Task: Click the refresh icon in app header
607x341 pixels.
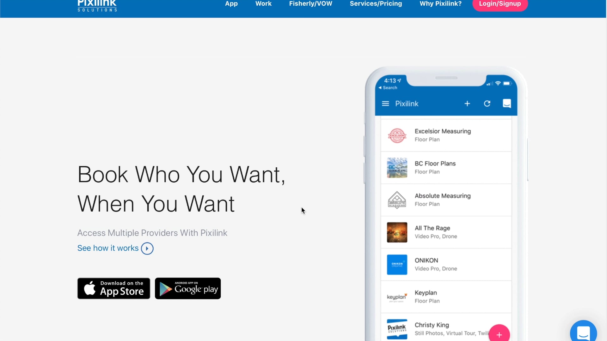Action: coord(487,104)
